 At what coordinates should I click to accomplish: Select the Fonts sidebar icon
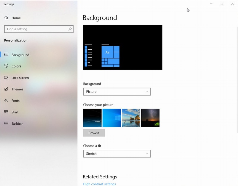click(6, 101)
